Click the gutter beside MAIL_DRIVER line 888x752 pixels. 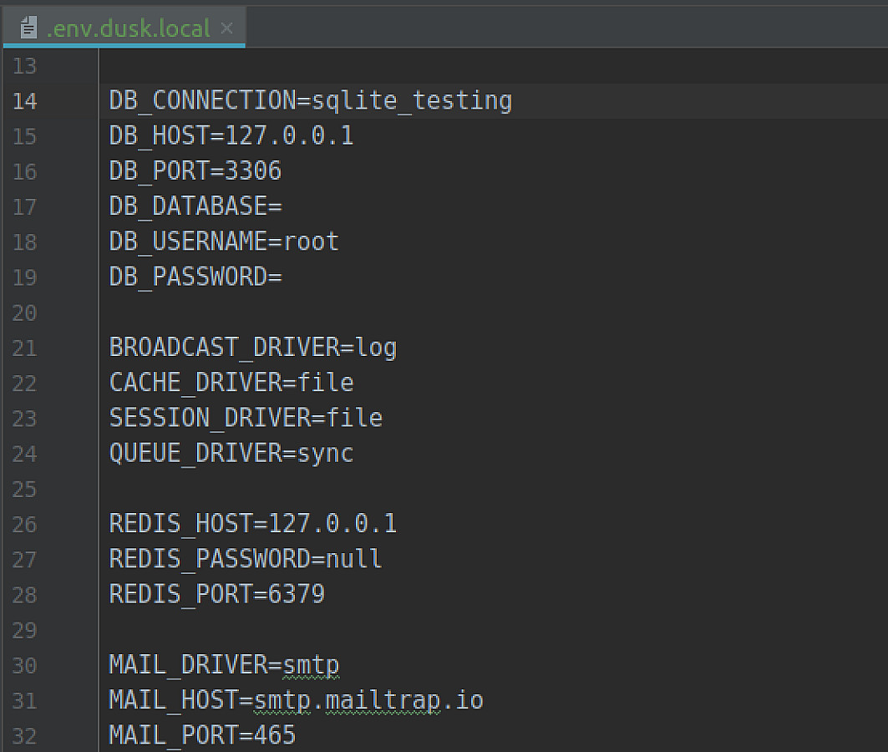click(25, 664)
